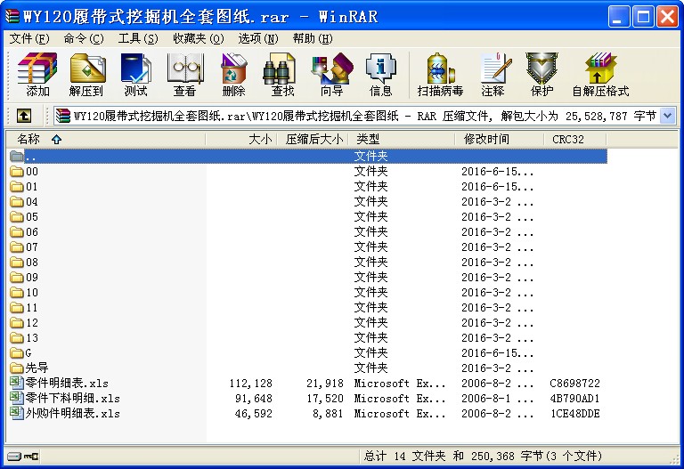Select file name 零件明细表.xls
The image size is (684, 469).
click(x=67, y=383)
